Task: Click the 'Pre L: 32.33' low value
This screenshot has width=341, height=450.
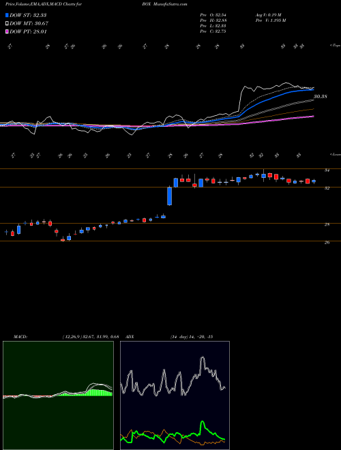Action: [x=213, y=26]
